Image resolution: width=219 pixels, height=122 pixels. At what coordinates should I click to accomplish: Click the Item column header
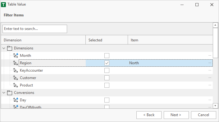[170, 40]
